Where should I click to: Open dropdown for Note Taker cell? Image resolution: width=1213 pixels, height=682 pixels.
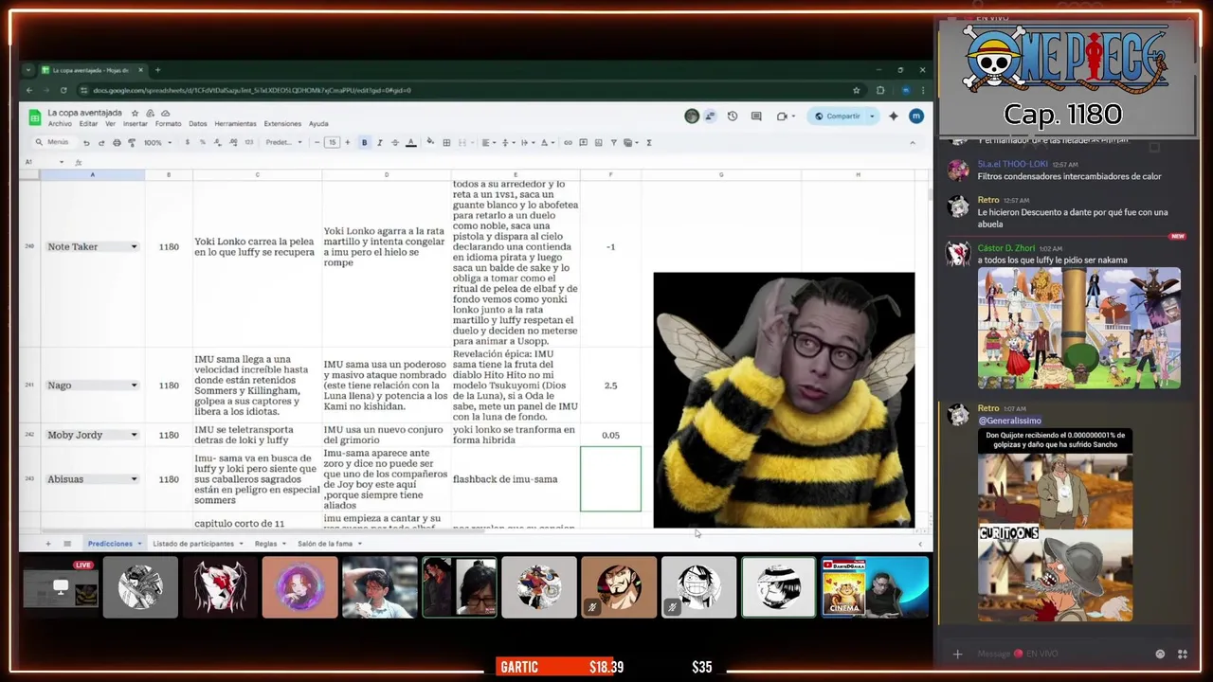[134, 247]
